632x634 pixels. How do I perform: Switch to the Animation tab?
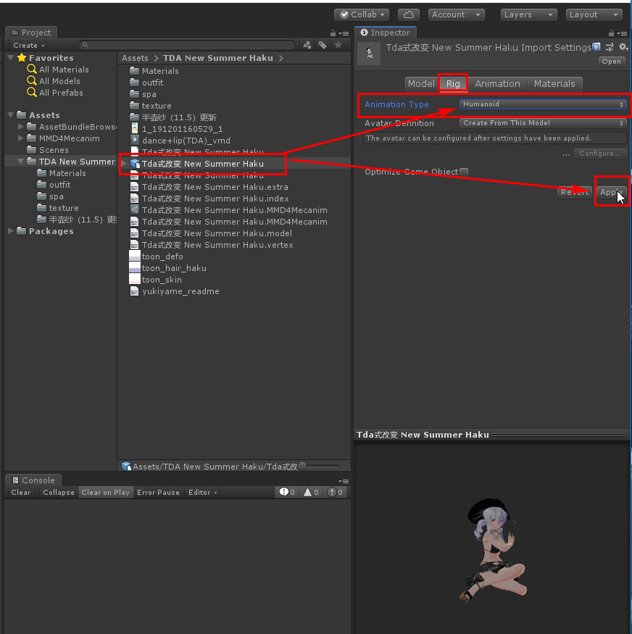tap(497, 84)
